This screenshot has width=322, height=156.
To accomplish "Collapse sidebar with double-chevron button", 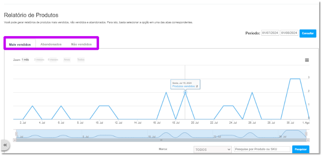I will (x=5, y=145).
